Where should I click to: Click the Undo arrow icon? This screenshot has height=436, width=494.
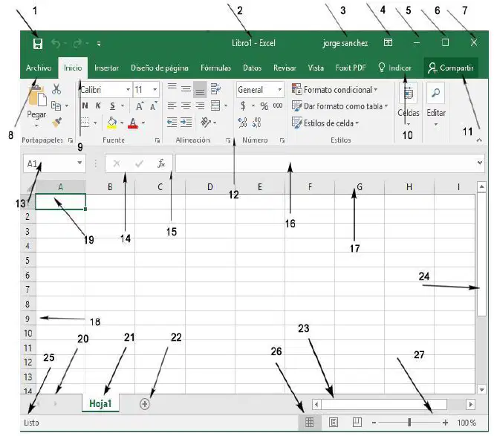click(56, 43)
